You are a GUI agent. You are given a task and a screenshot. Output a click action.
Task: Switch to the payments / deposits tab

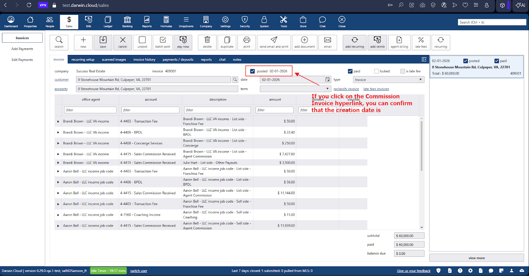178,60
